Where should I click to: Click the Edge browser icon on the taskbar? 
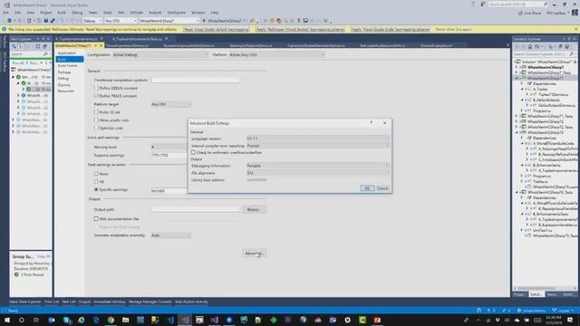(x=96, y=320)
